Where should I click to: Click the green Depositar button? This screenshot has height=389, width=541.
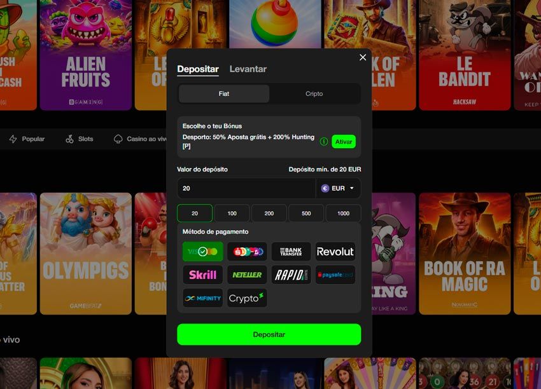coord(269,334)
